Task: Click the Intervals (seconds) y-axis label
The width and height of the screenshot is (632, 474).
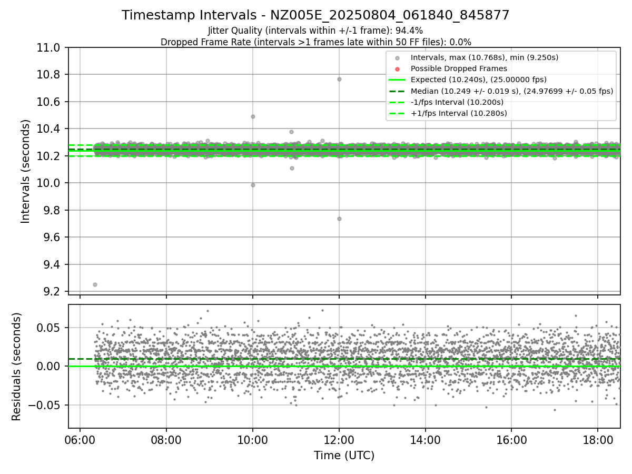Action: click(x=26, y=171)
